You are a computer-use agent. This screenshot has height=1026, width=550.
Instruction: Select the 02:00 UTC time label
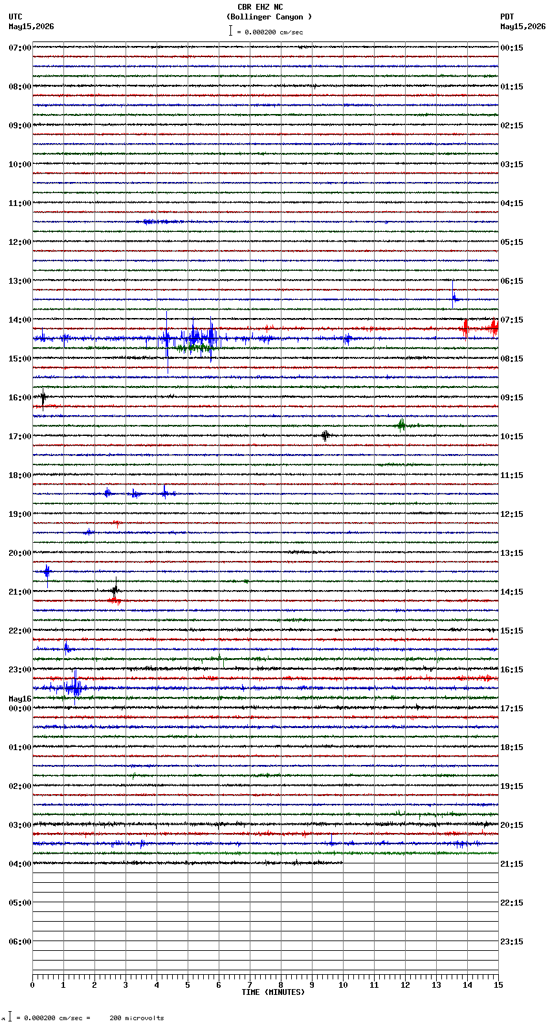click(20, 786)
